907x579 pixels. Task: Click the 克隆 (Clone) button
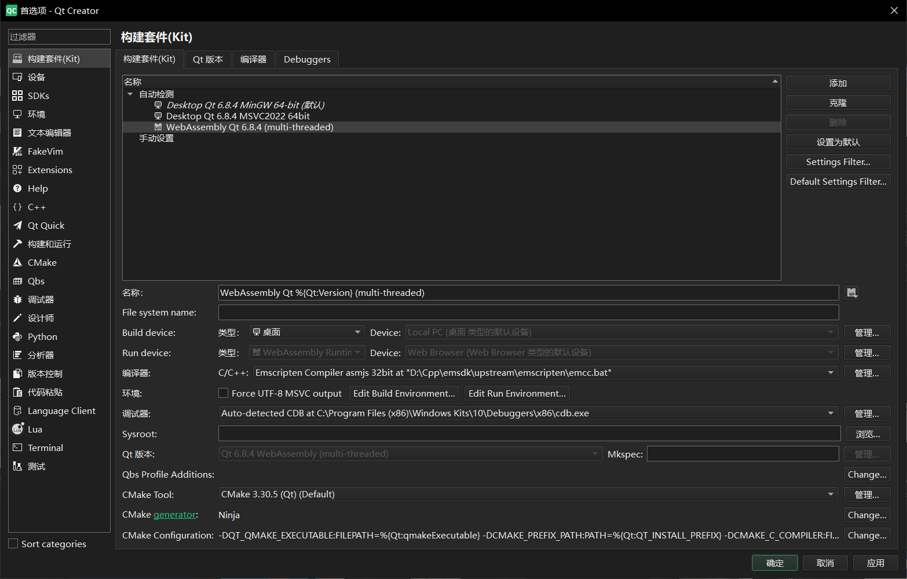click(837, 102)
